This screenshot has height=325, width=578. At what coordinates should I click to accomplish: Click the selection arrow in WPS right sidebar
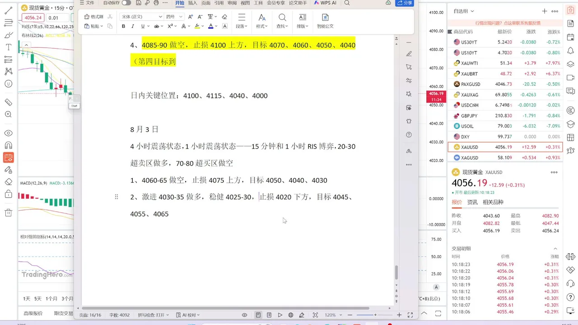(409, 67)
